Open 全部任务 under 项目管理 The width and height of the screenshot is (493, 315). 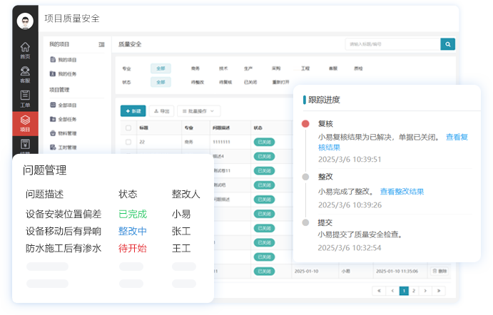pyautogui.click(x=63, y=119)
